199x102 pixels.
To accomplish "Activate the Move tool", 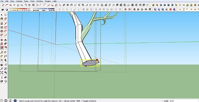I will (x=2, y=40).
